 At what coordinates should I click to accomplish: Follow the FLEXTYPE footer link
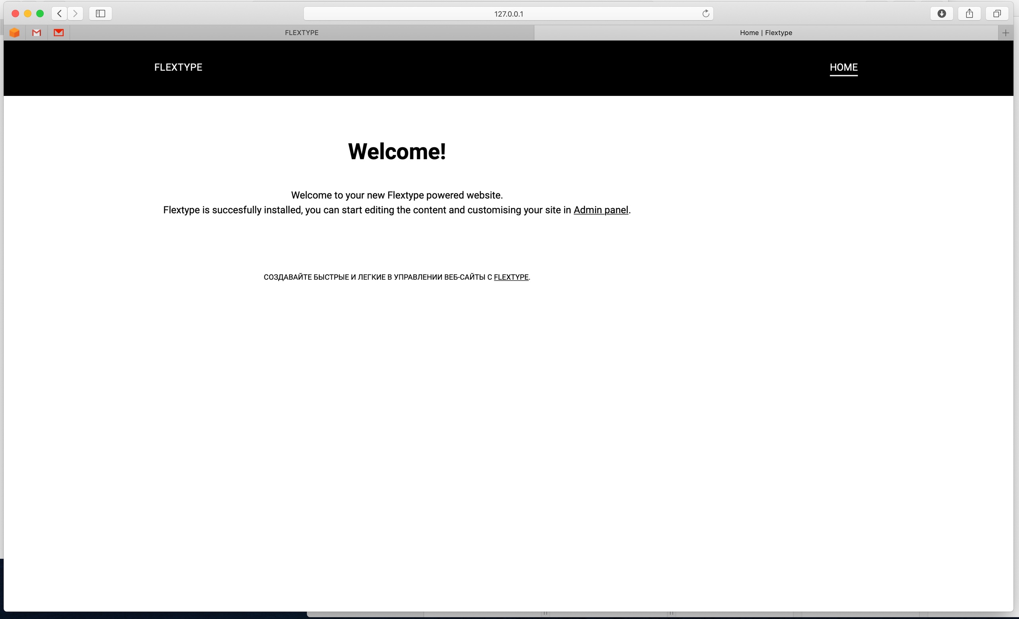tap(511, 277)
